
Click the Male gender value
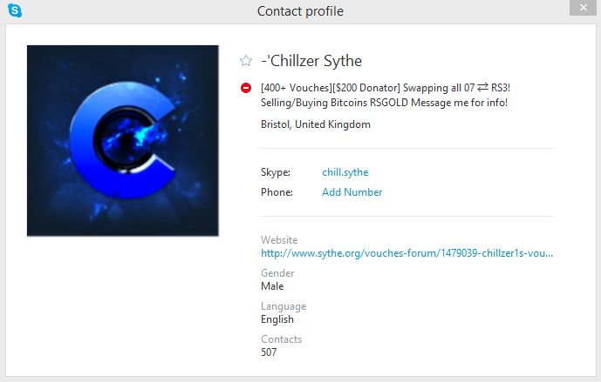(272, 286)
